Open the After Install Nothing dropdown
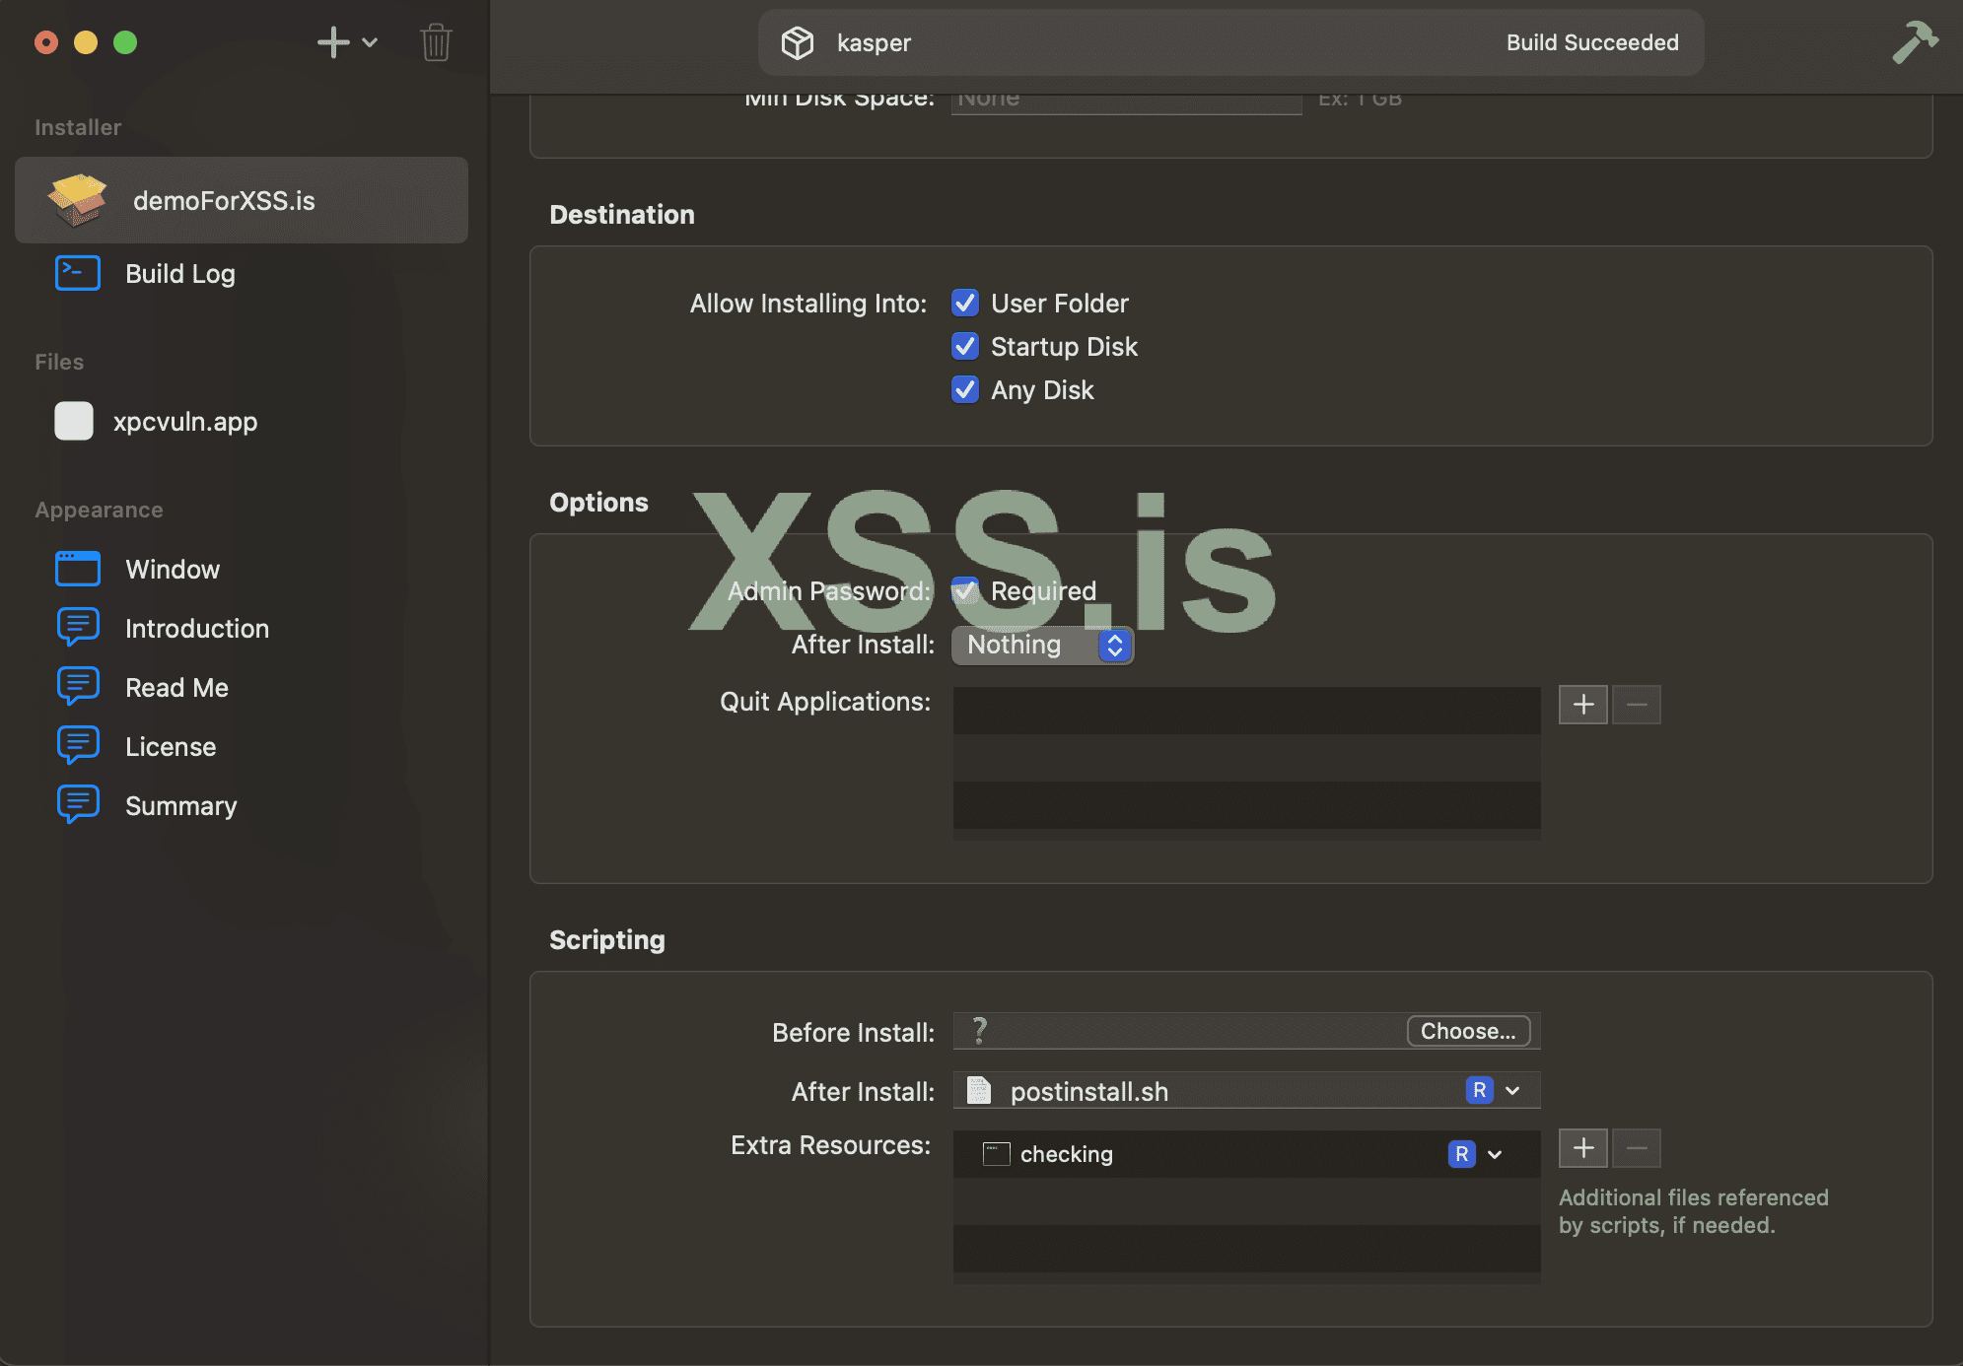Screen dimensions: 1963x1366 (x=1042, y=645)
